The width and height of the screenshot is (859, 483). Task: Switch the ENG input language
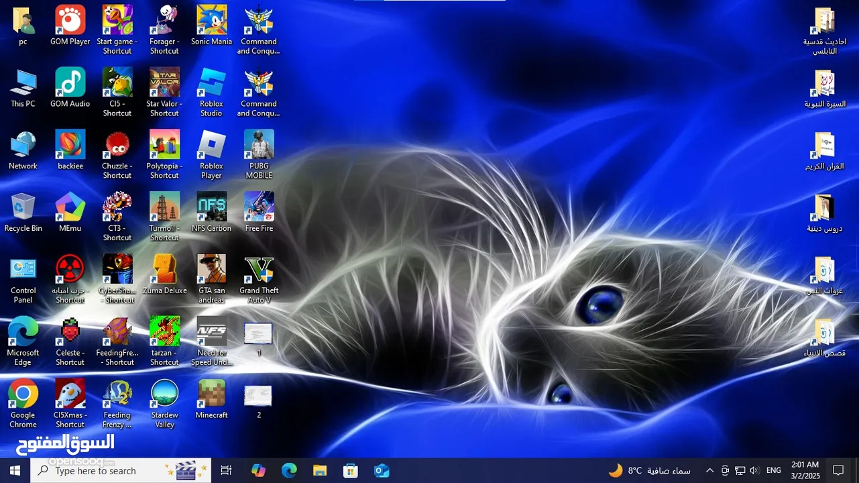click(x=774, y=470)
